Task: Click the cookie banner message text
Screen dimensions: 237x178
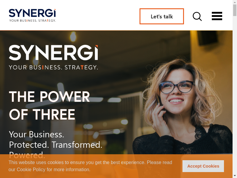Action: point(90,166)
